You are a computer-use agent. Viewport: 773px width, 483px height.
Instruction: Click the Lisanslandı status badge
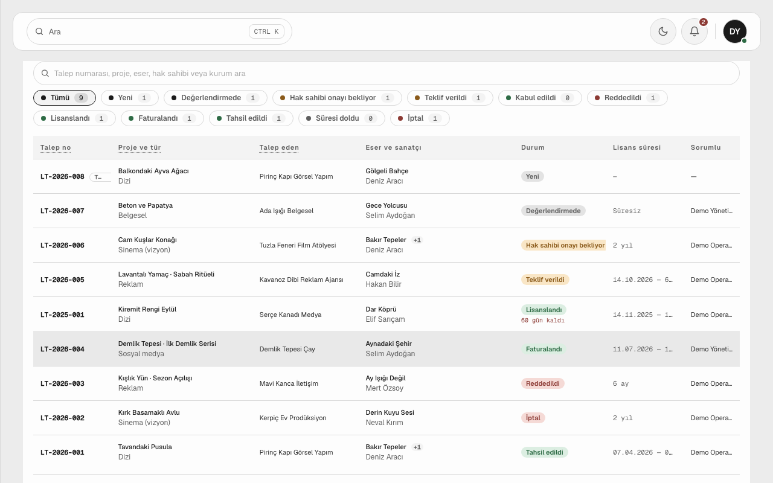[544, 310]
